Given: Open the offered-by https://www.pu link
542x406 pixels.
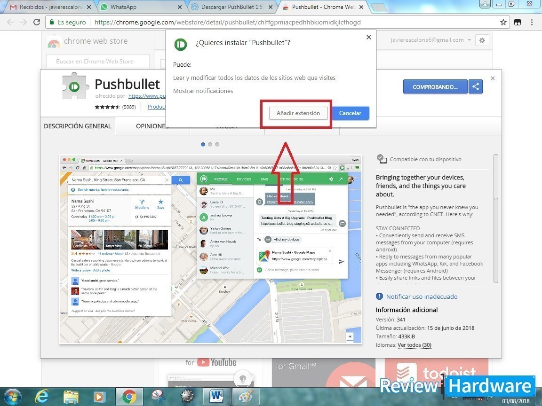Looking at the screenshot, I should click(x=147, y=96).
